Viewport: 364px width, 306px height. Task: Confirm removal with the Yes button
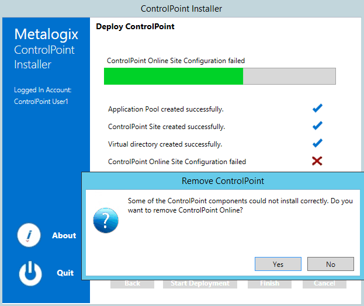click(278, 264)
